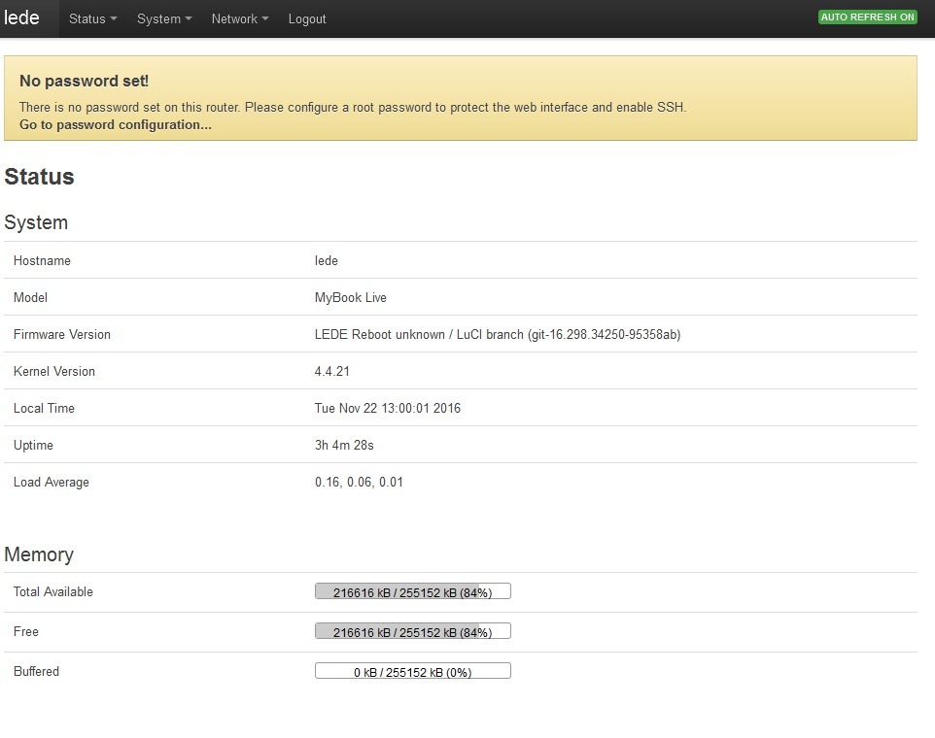Click the Total Available memory progress bar
The width and height of the screenshot is (935, 738).
413,591
